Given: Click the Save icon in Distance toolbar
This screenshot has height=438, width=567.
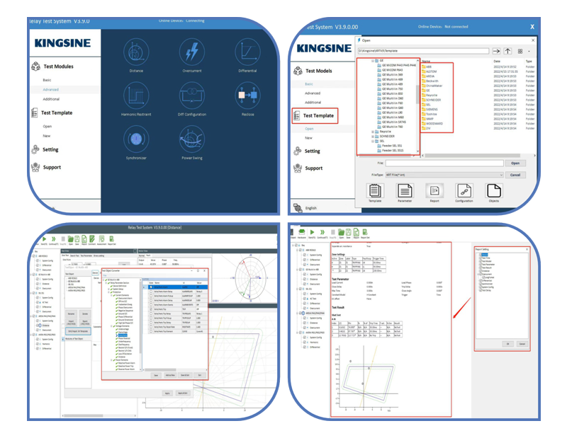Looking at the screenshot, I should pos(77,239).
